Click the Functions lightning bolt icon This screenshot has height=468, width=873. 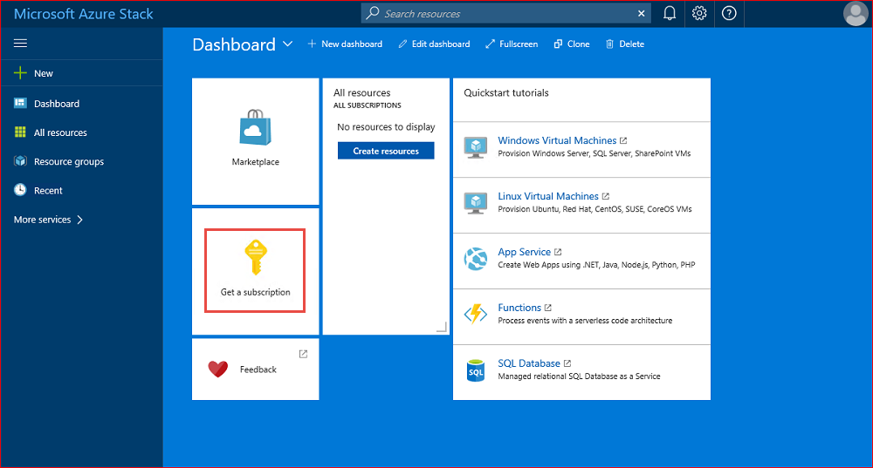click(x=476, y=314)
